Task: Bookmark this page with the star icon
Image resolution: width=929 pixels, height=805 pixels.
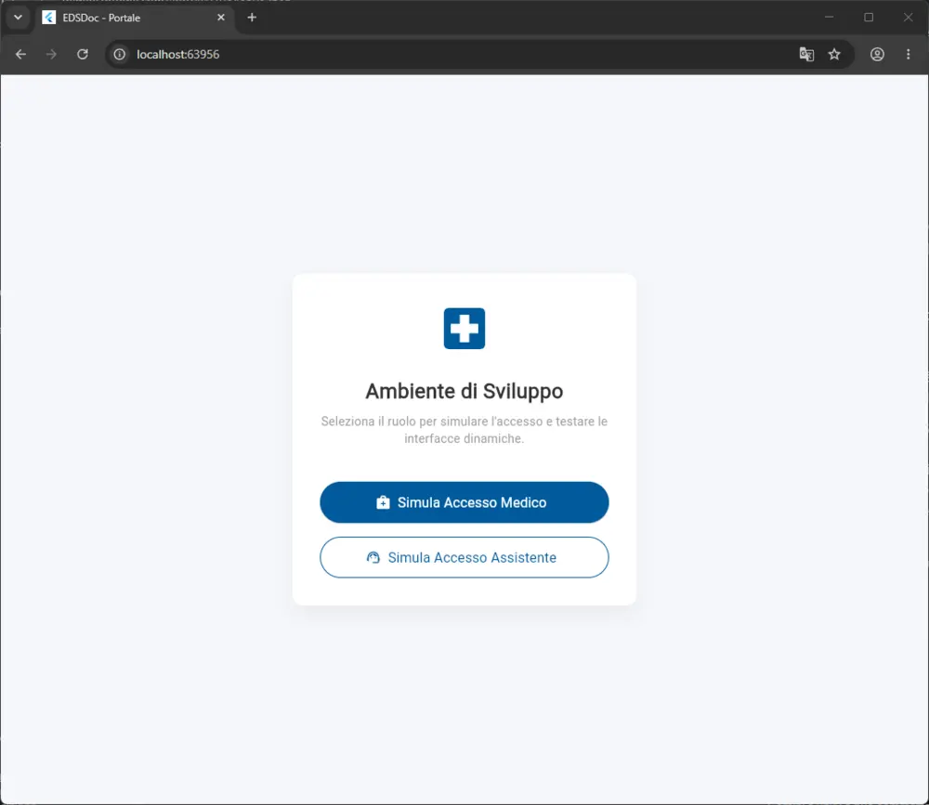Action: [x=834, y=55]
